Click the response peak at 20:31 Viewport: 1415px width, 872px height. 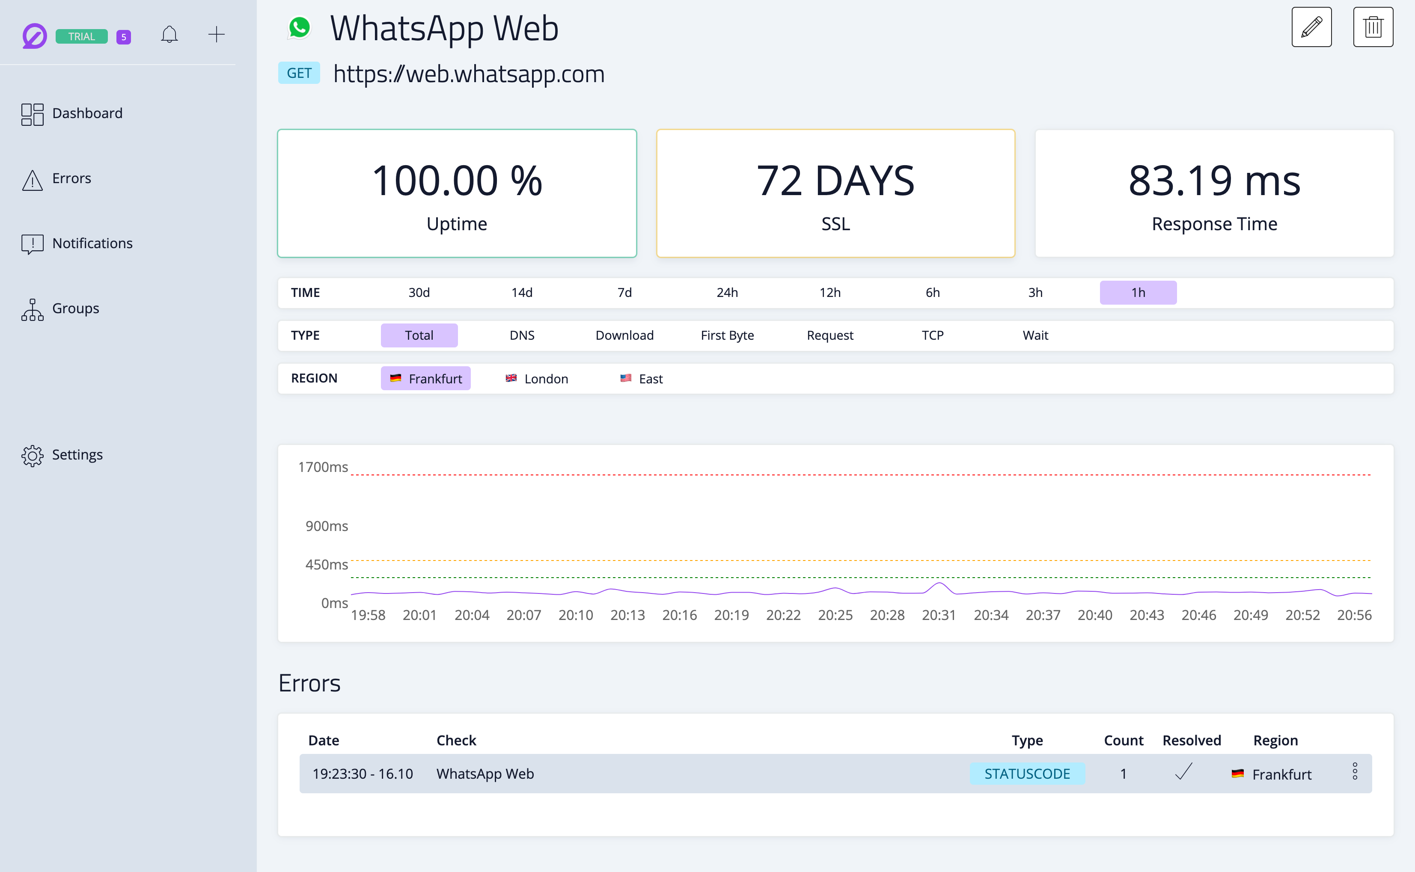[x=939, y=584]
